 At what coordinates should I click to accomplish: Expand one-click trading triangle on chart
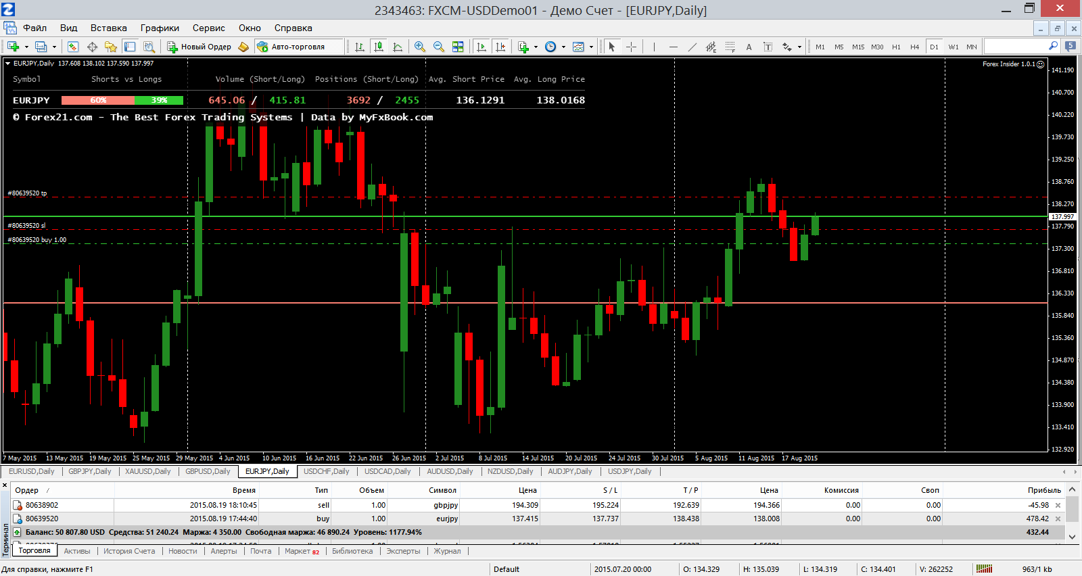pyautogui.click(x=7, y=63)
